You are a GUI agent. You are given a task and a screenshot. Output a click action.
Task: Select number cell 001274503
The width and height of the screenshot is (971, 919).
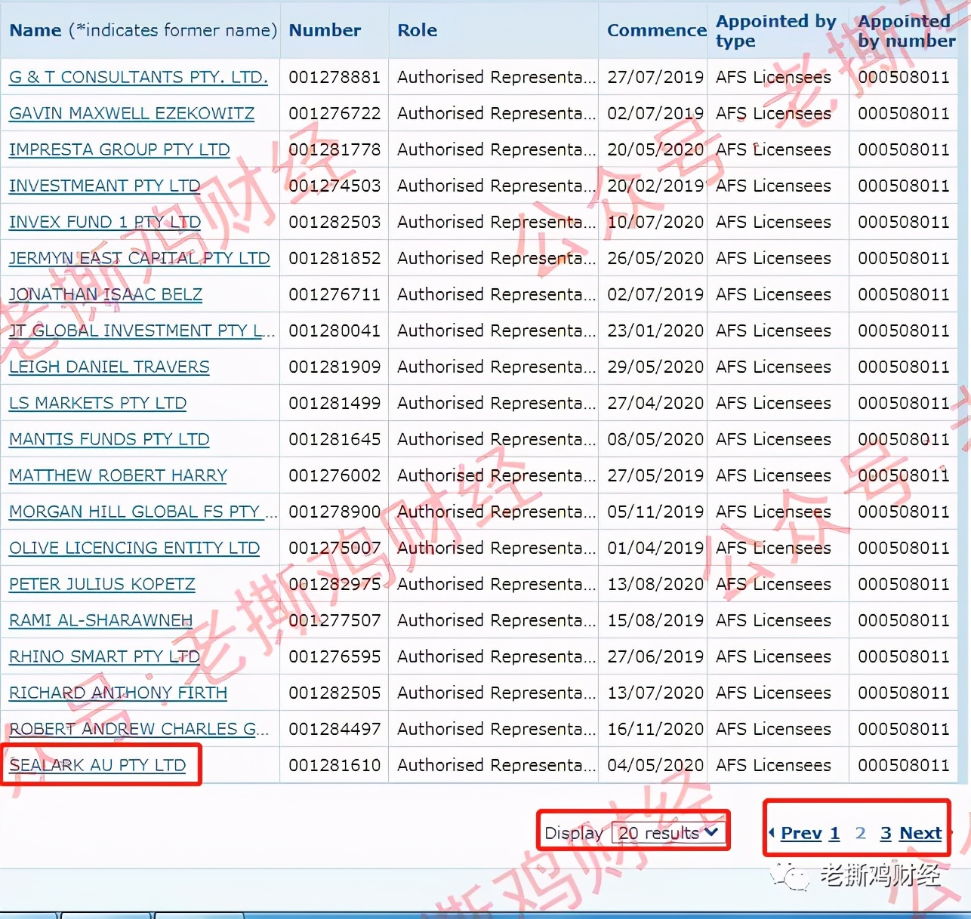point(334,186)
